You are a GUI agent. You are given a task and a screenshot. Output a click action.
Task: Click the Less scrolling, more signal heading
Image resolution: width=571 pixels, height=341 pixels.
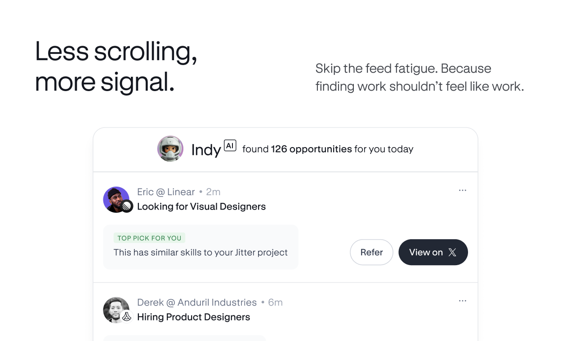tap(116, 66)
